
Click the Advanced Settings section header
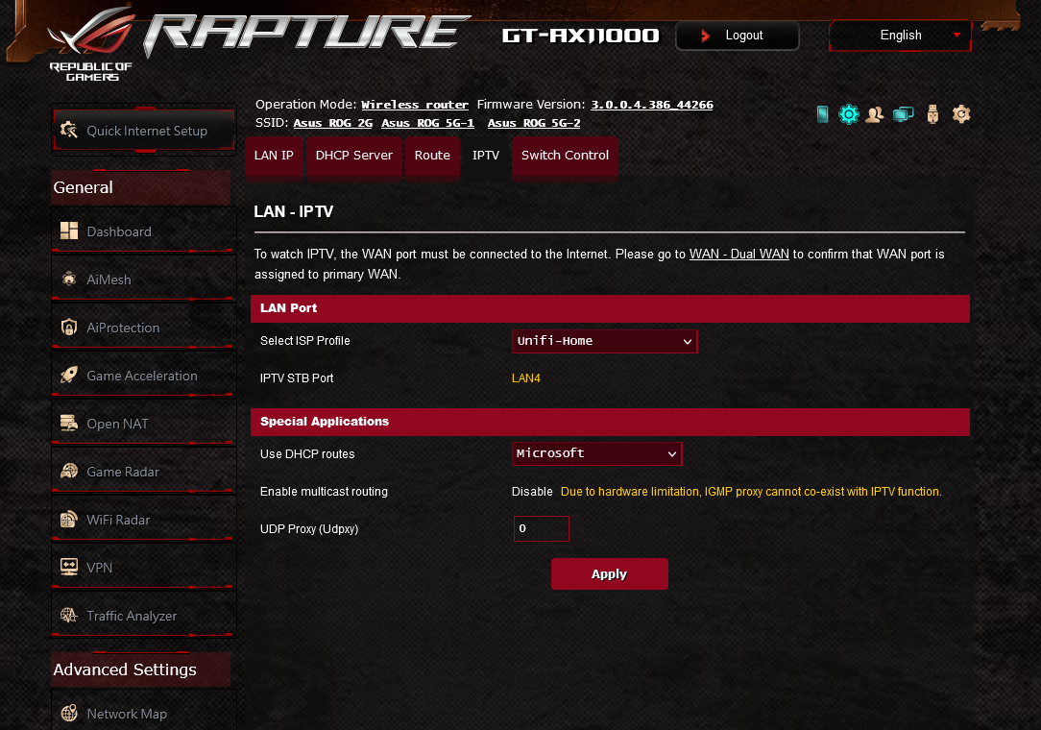click(141, 669)
